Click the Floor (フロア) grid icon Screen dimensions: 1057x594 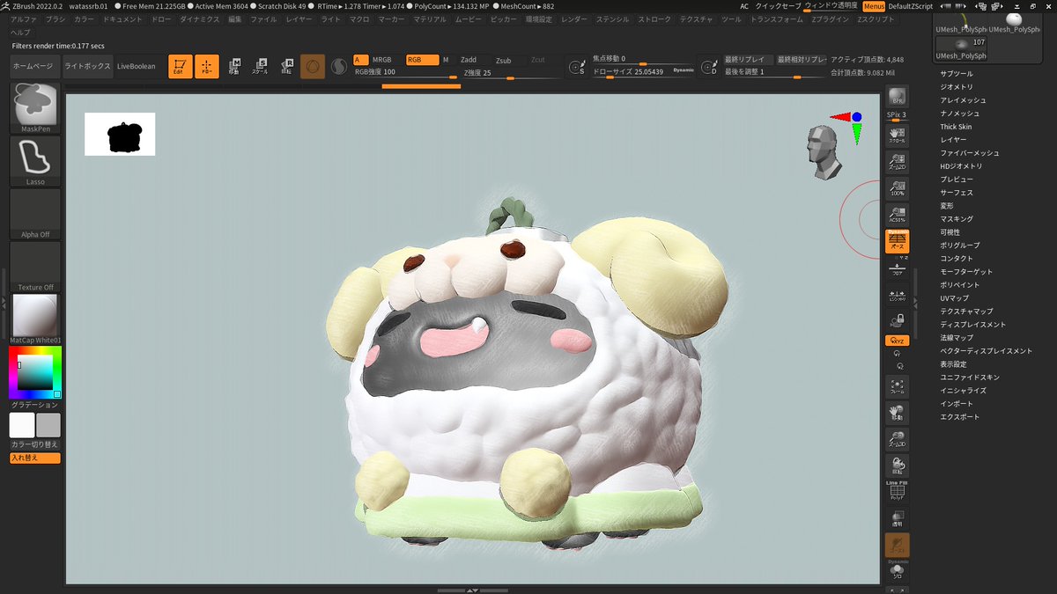(x=897, y=270)
